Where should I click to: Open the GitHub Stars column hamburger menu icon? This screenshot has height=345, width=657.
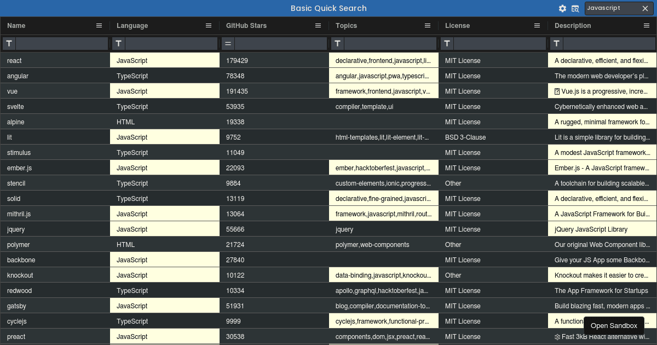pyautogui.click(x=318, y=25)
